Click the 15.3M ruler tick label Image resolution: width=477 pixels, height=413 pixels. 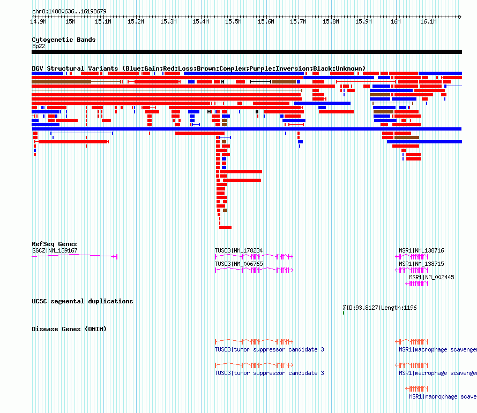click(168, 21)
